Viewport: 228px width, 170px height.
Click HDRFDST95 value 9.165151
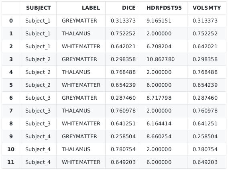point(159,20)
